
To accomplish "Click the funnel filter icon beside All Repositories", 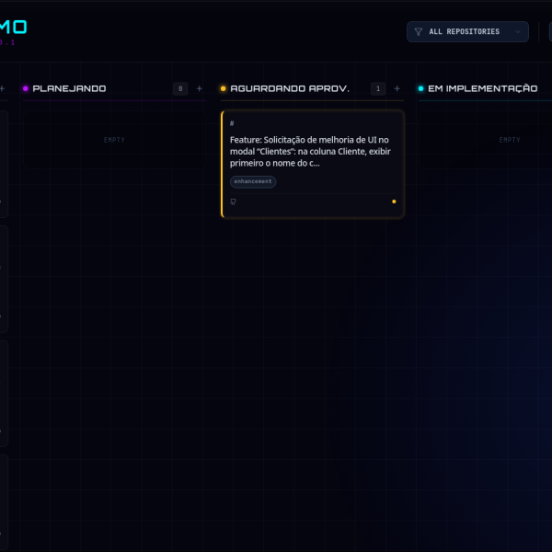I will pos(419,32).
